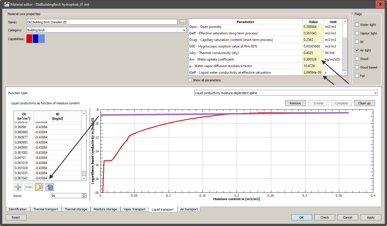Click the Cancel button
387x226 pixels.
[x=348, y=217]
